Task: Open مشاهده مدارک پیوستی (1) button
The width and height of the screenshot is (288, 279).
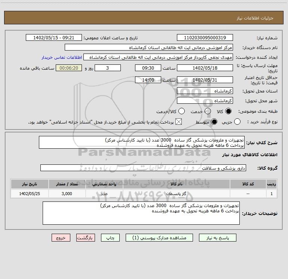Action: tap(159, 238)
